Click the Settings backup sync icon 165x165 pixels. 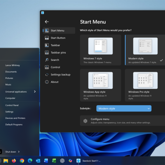(x=47, y=75)
